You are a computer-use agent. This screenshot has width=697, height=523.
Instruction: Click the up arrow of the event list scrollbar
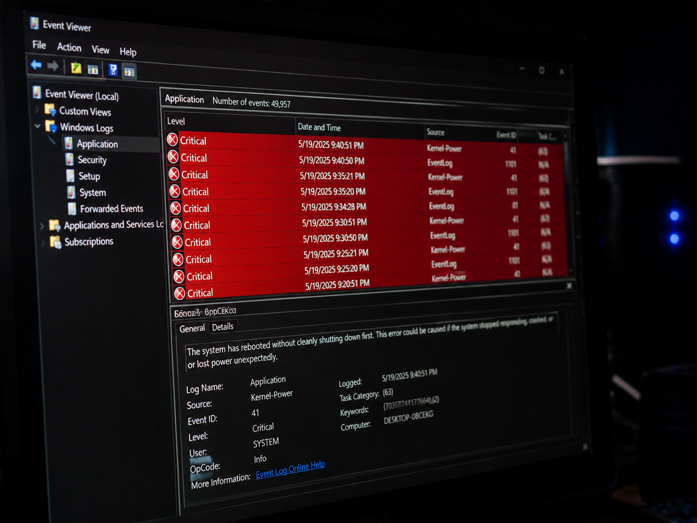[x=565, y=137]
